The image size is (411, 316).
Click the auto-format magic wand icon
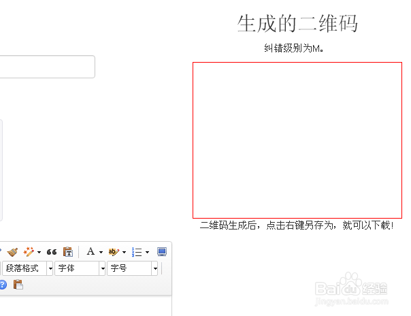29,252
